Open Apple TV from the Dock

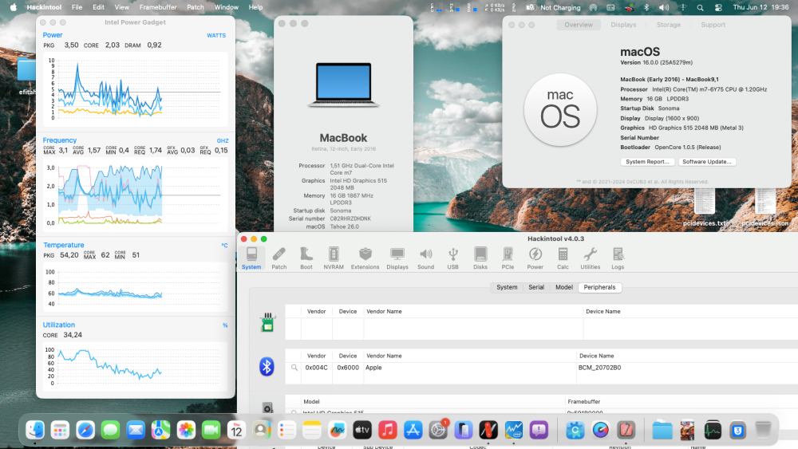coord(362,430)
